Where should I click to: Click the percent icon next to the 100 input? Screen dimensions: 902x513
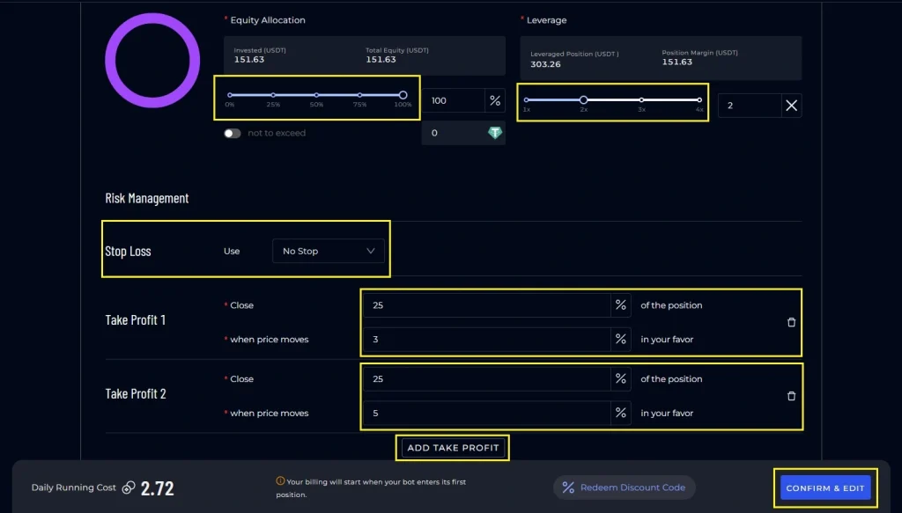(x=494, y=100)
